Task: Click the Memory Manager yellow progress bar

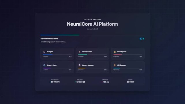Action: tap(92, 68)
